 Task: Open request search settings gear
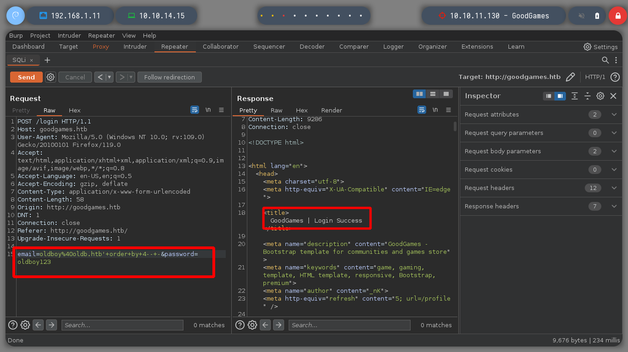coord(25,325)
